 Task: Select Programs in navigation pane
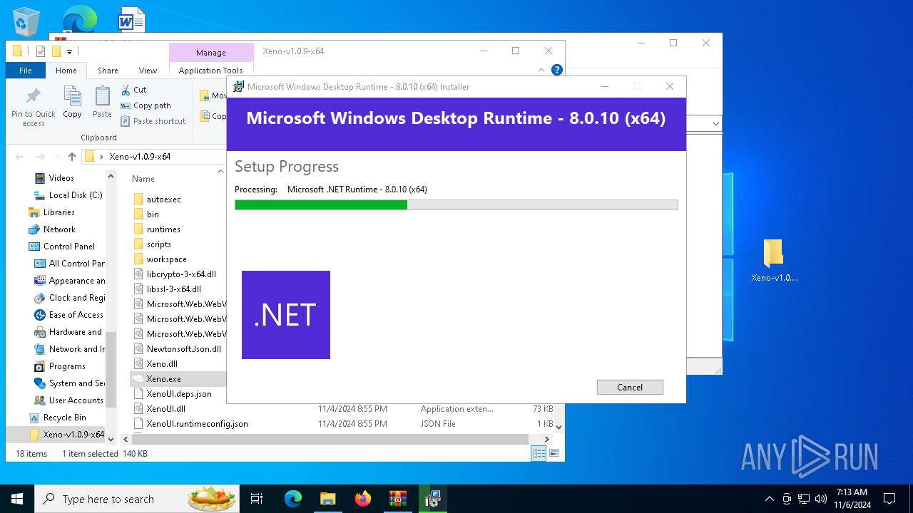coord(67,366)
